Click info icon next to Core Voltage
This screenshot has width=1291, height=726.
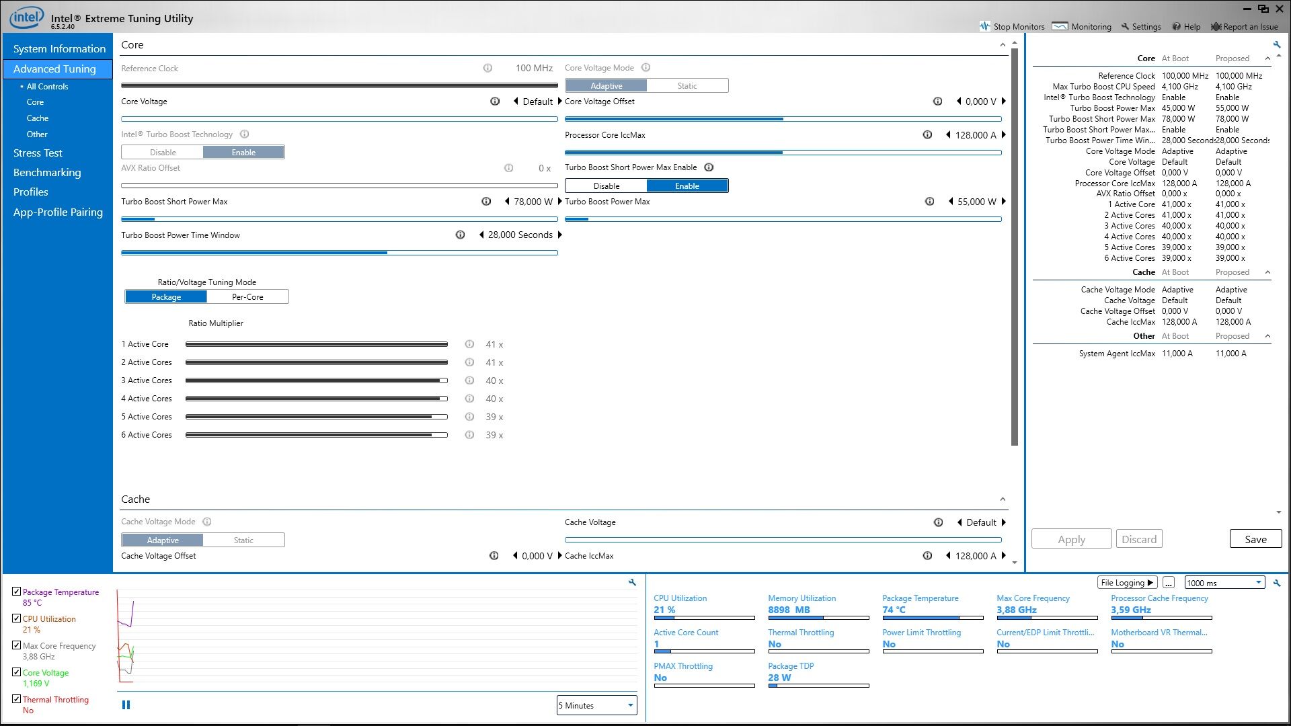[x=495, y=102]
